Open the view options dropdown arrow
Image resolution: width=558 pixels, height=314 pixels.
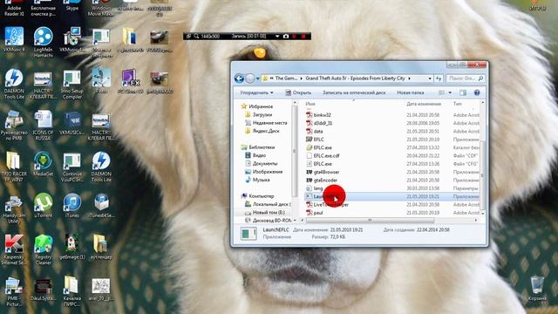tap(450, 92)
